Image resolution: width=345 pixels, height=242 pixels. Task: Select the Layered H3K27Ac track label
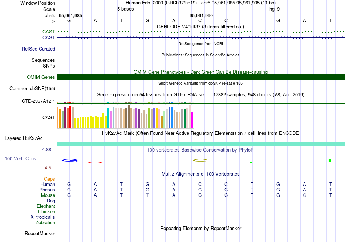click(24, 138)
